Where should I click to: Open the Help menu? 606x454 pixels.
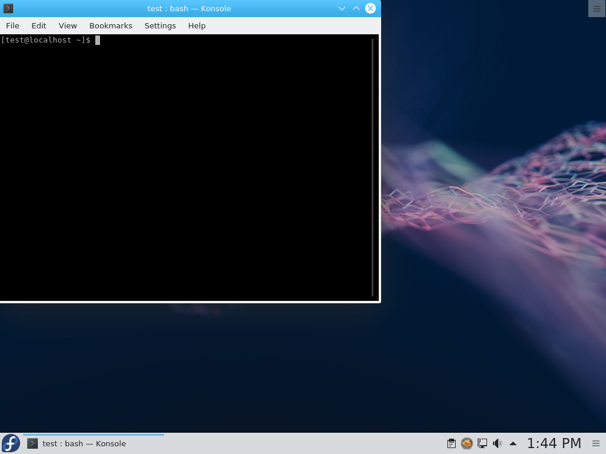pyautogui.click(x=196, y=26)
